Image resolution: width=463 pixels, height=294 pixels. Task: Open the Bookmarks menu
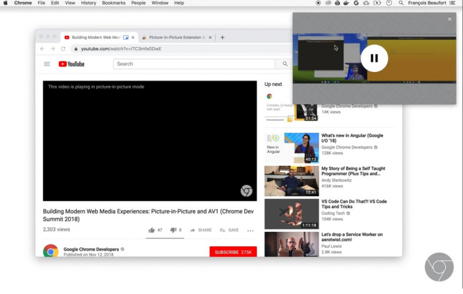(114, 3)
